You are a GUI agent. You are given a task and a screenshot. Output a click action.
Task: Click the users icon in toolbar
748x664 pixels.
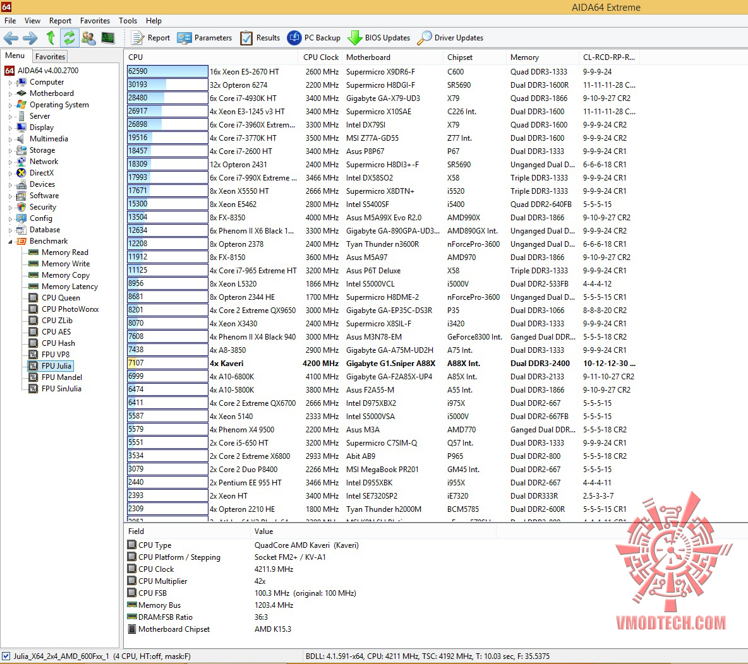coord(88,38)
